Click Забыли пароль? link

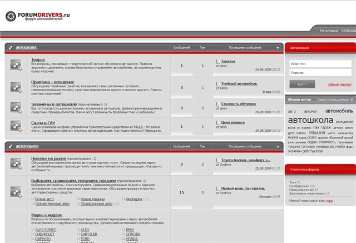click(340, 85)
